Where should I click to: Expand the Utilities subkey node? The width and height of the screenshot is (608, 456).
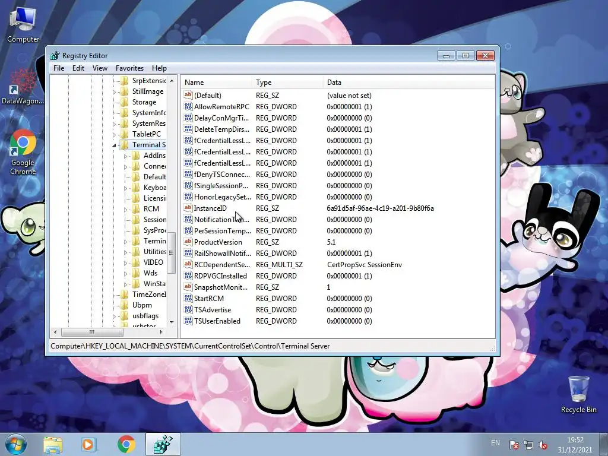pos(125,252)
